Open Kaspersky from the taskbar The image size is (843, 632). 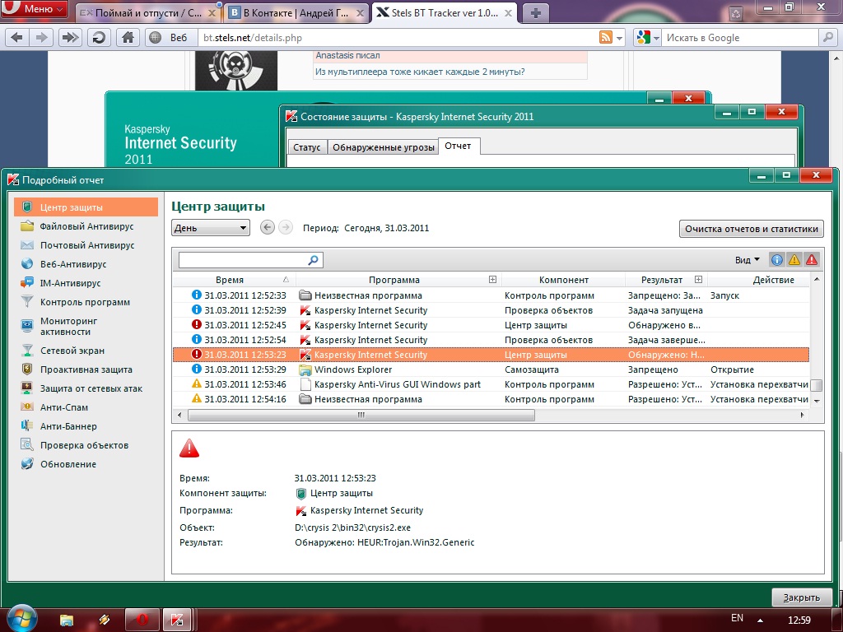(177, 620)
